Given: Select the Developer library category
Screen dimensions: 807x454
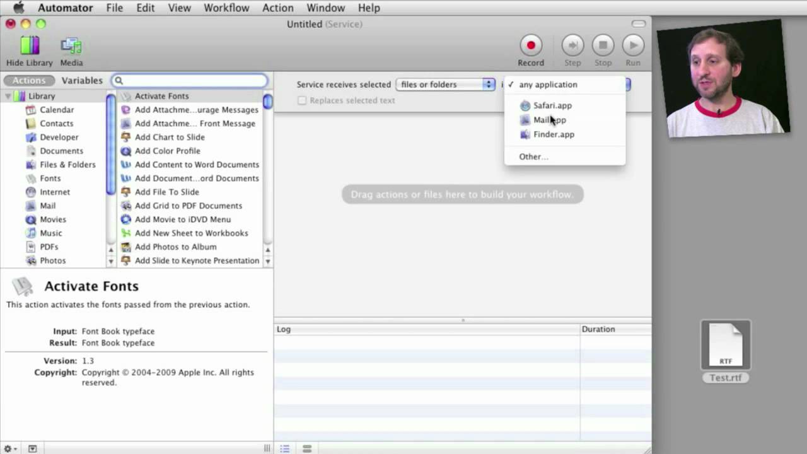Looking at the screenshot, I should pyautogui.click(x=59, y=137).
